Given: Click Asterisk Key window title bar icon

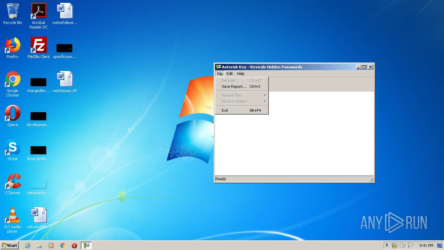Looking at the screenshot, I should click(x=219, y=67).
